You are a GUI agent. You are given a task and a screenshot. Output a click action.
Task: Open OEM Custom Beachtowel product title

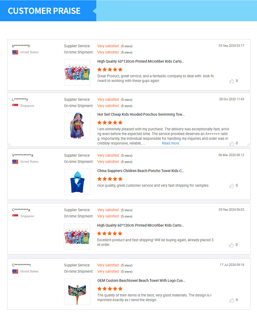tap(141, 281)
